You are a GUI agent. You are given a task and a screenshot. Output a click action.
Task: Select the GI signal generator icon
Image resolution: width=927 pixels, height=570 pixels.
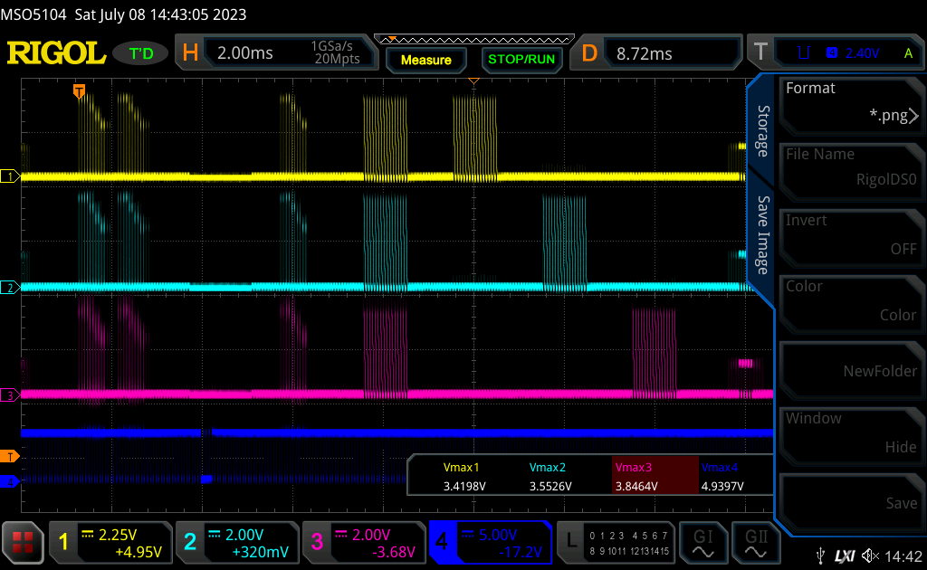click(702, 542)
